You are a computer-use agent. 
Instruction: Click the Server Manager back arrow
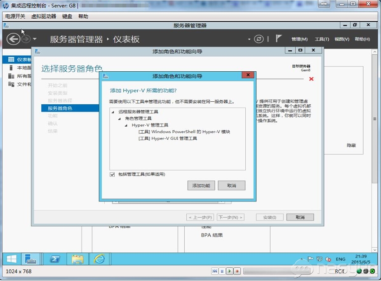point(13,39)
